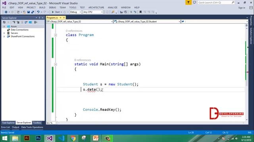Expand the SharePoint Connections node

4,37
